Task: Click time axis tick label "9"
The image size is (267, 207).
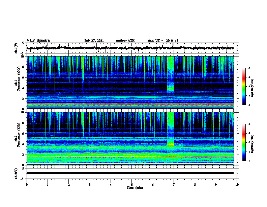Action: click(x=216, y=185)
